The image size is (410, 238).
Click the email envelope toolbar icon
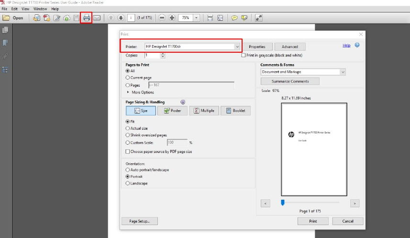97,18
